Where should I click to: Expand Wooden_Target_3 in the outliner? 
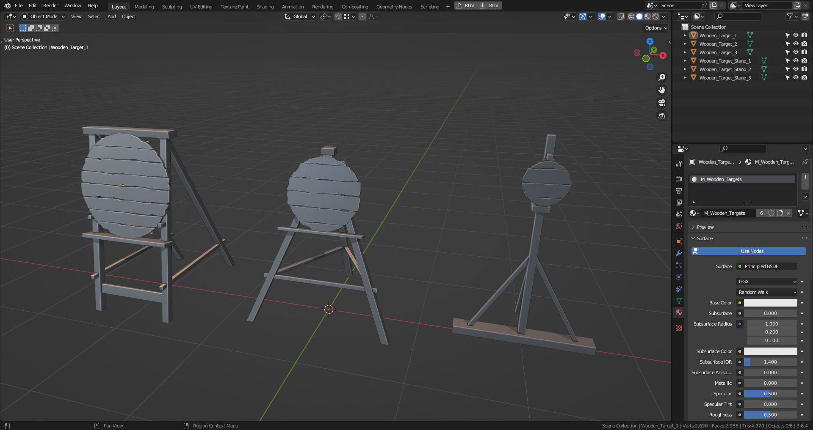(x=685, y=52)
